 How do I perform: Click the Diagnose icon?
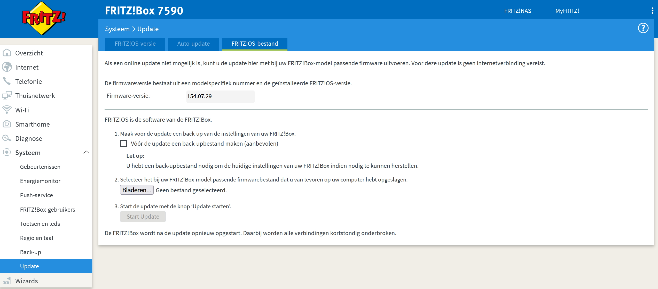pos(7,138)
